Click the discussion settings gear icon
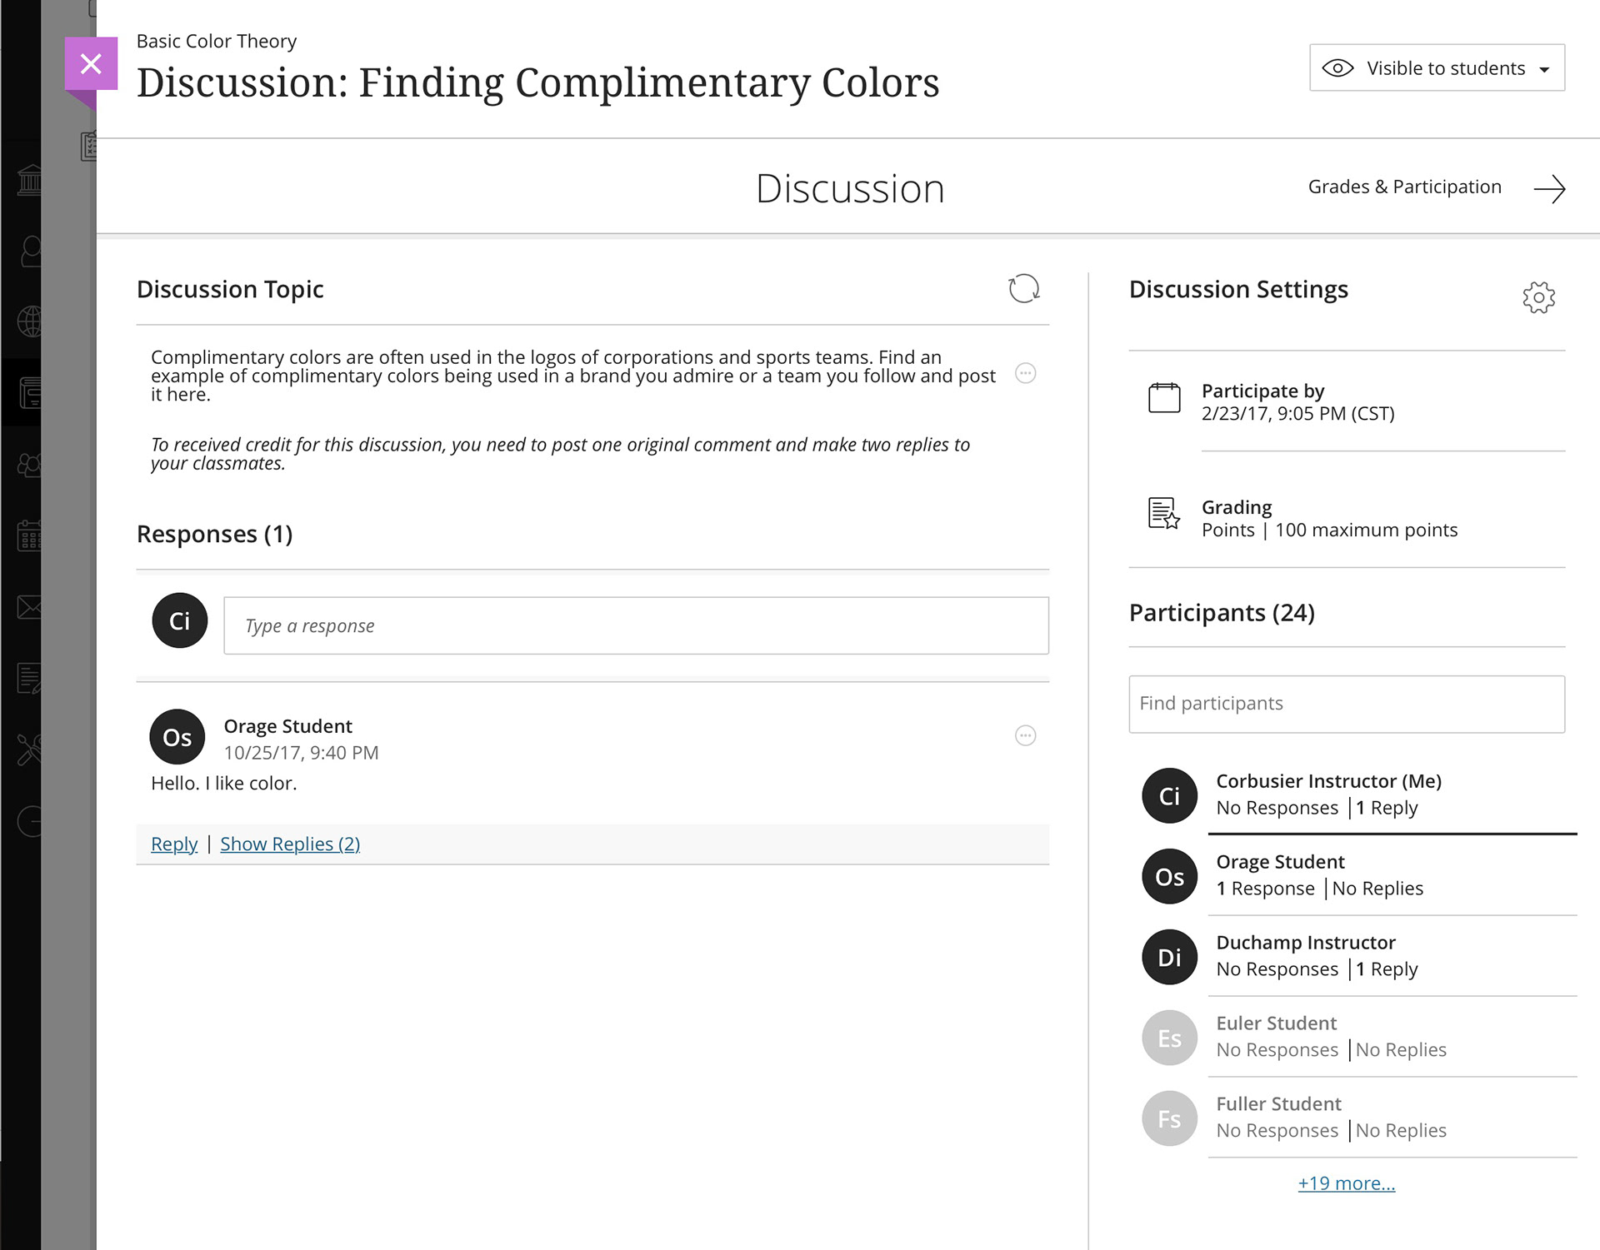 (1538, 297)
